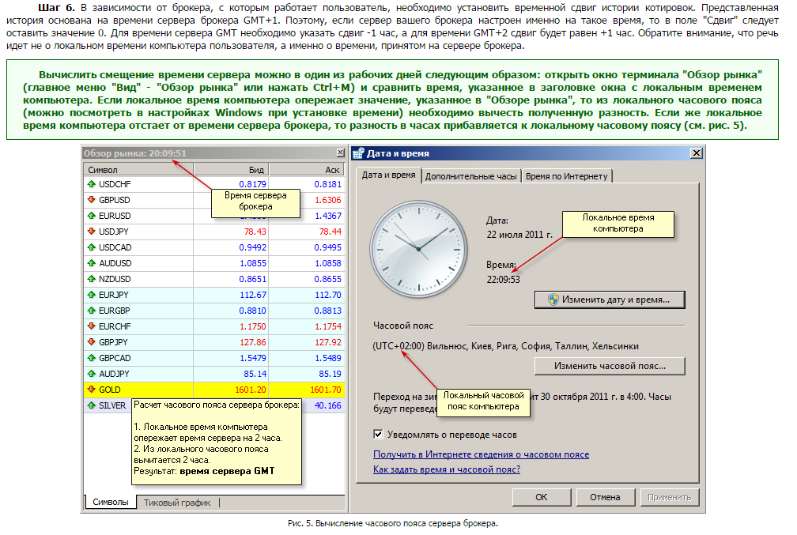Viewport: 797px width, 535px height.
Task: Click EURJPY ask value 112.70
Action: (x=328, y=295)
